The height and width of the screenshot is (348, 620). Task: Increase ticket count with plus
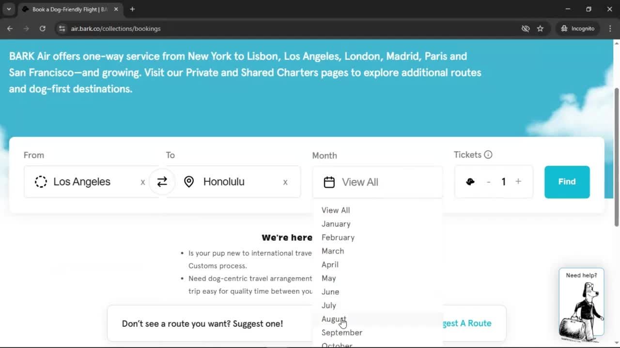518,182
